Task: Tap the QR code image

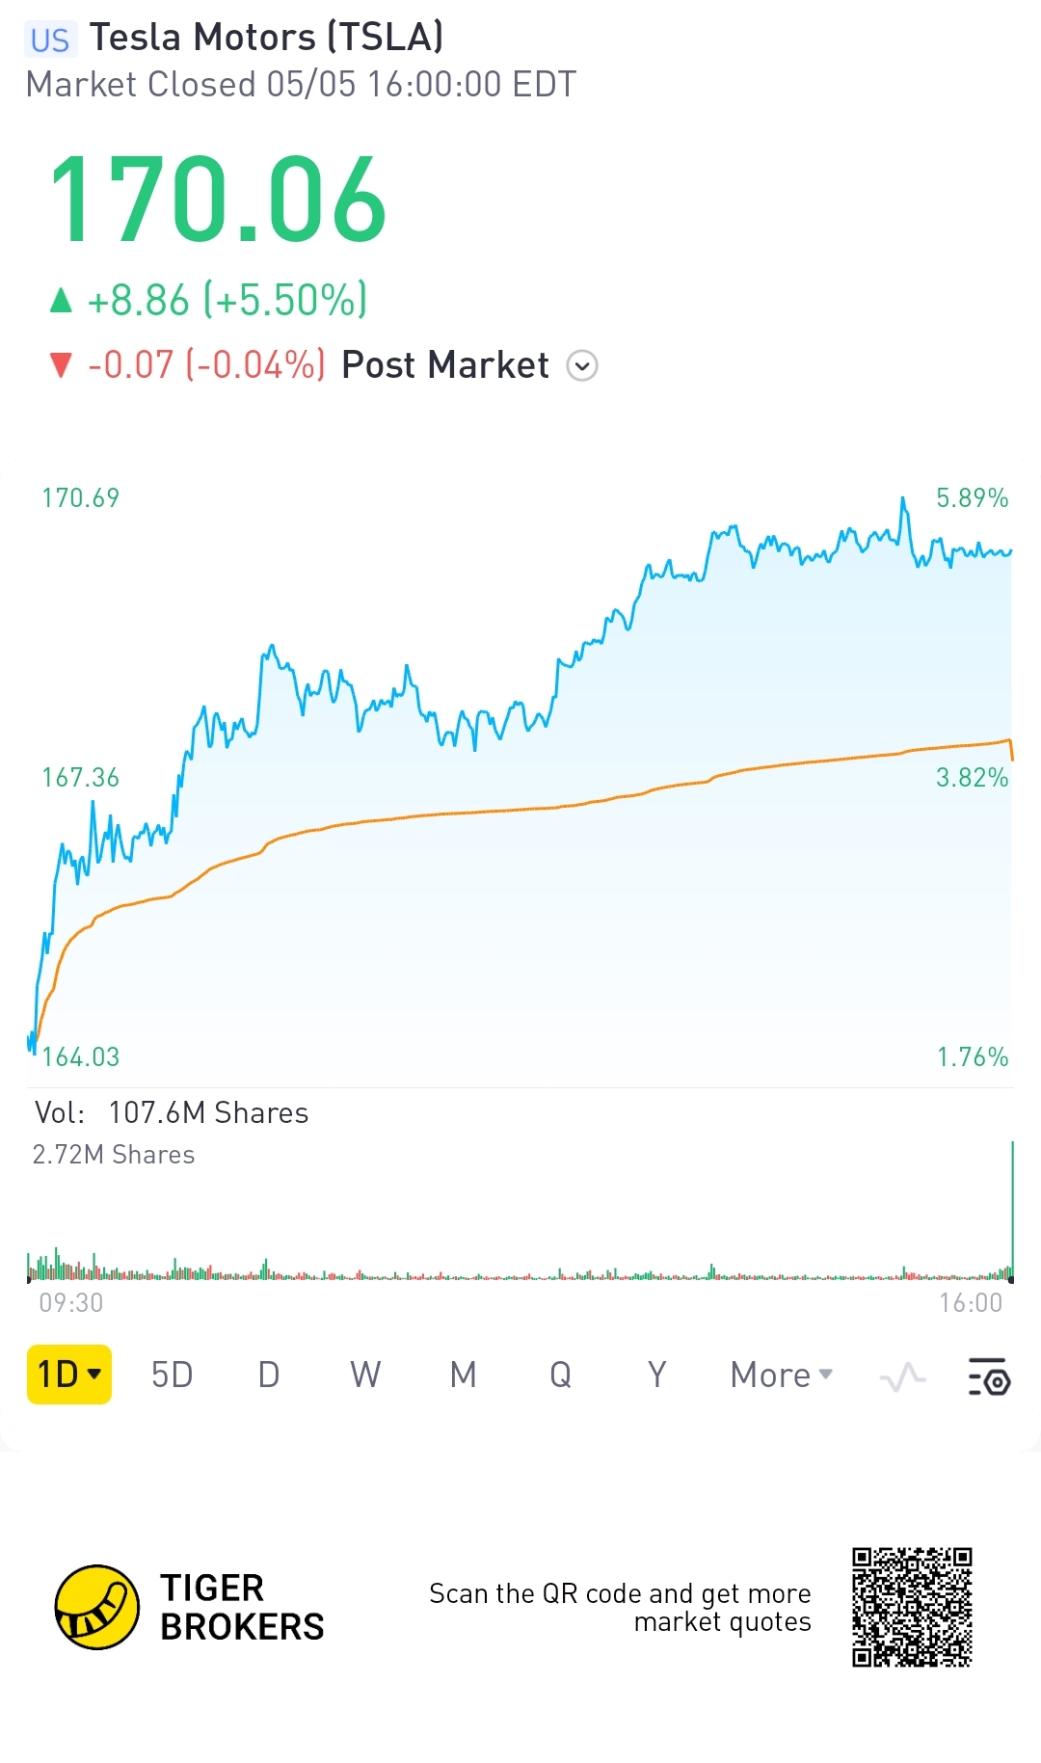Action: coord(912,1607)
